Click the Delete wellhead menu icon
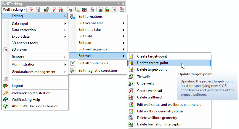The image size is (239, 129). (x=131, y=97)
